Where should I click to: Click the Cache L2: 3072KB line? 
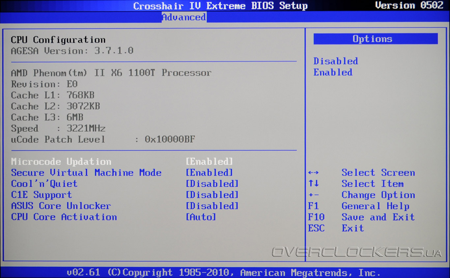click(55, 106)
